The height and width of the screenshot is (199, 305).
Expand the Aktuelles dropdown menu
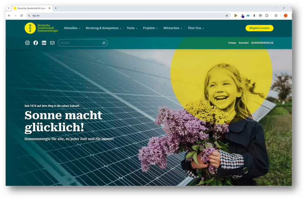pos(72,28)
